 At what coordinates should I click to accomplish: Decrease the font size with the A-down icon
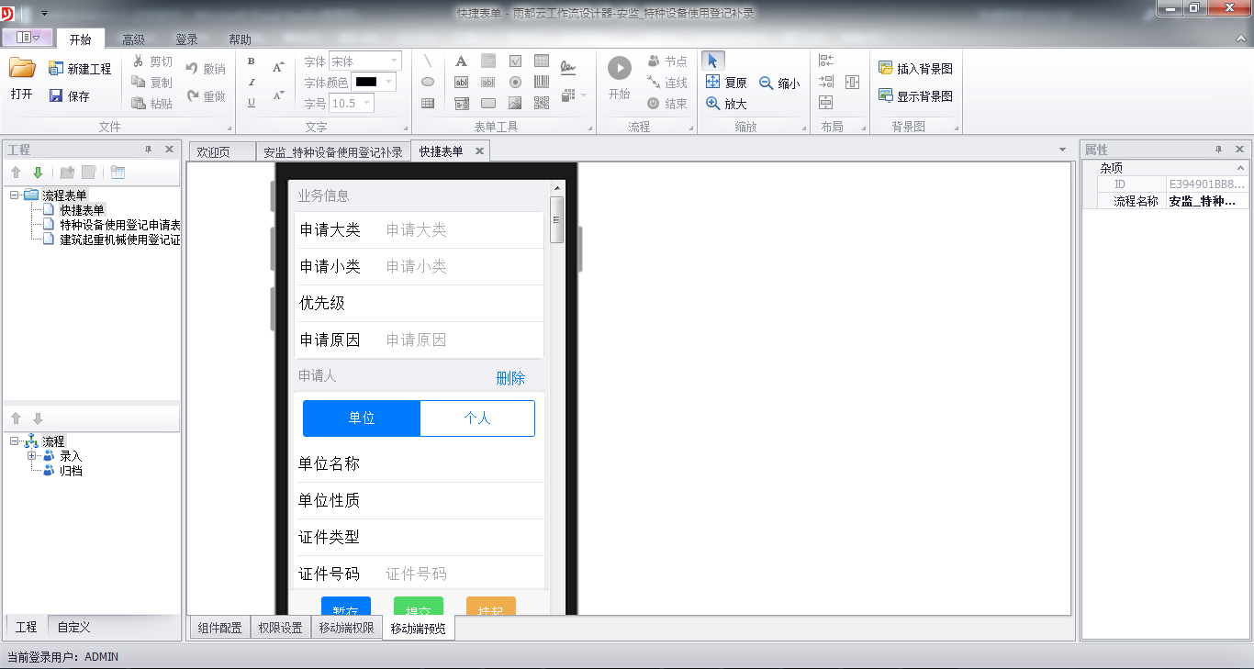278,95
